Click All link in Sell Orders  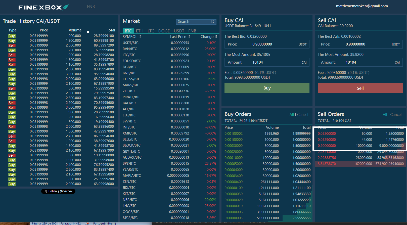pyautogui.click(x=385, y=114)
